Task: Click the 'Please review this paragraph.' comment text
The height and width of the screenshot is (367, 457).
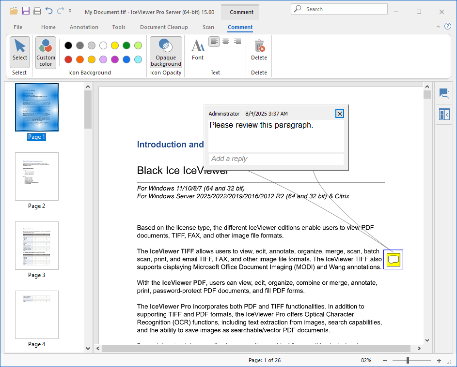Action: click(261, 125)
